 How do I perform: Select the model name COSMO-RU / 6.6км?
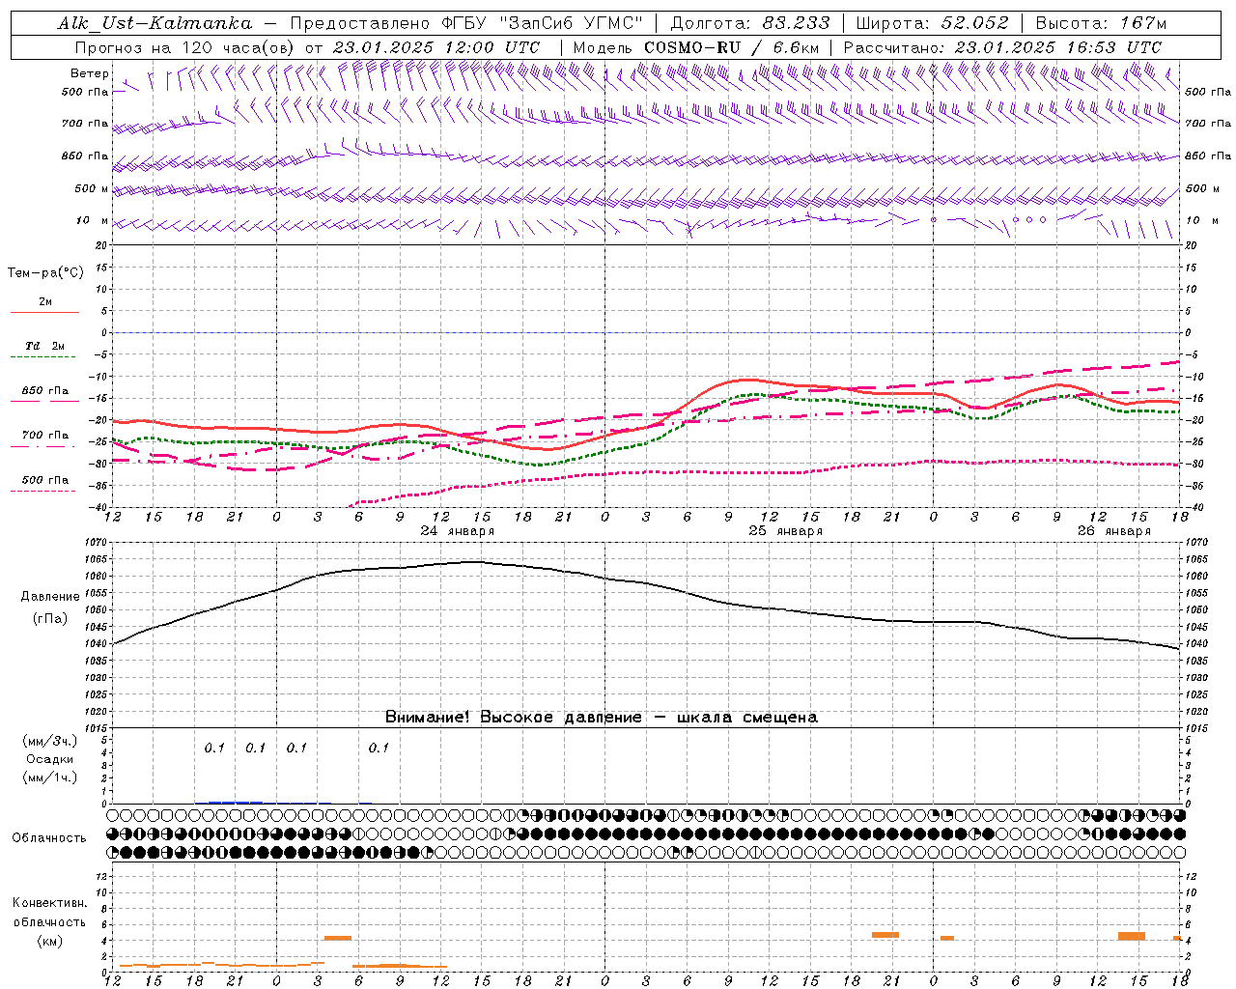tap(732, 47)
